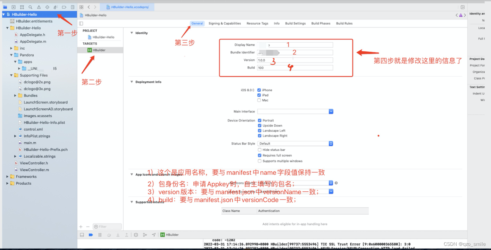Expand the Bundles folder
Screen dimensions: 491x250
pyautogui.click(x=15, y=95)
